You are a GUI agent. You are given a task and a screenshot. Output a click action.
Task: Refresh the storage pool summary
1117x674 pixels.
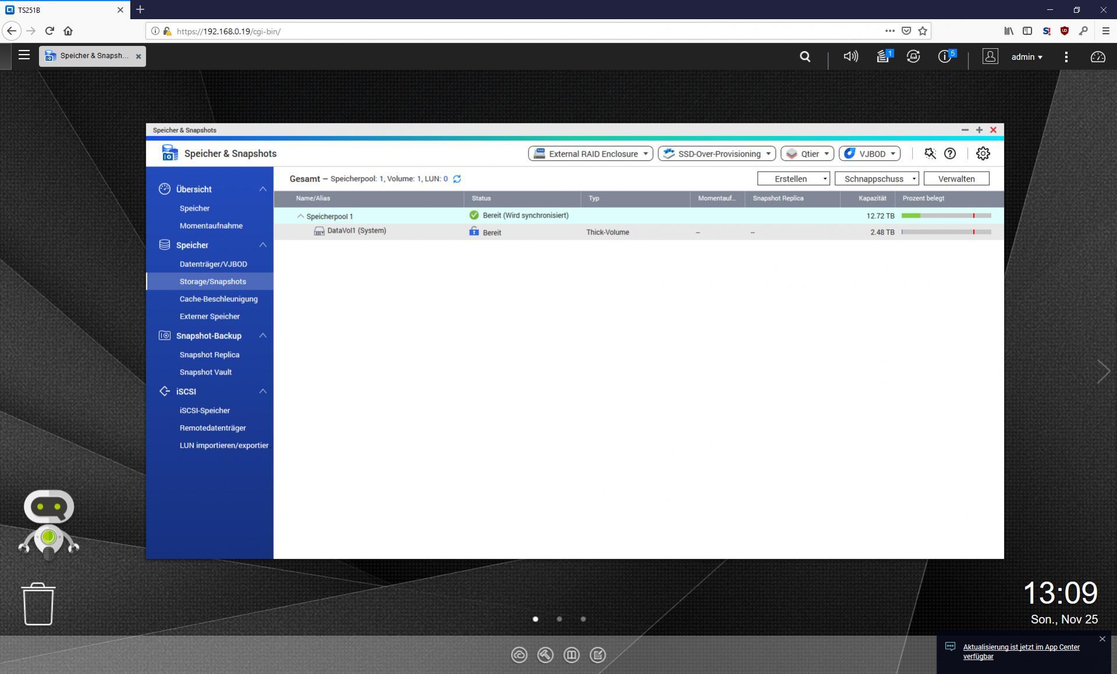pyautogui.click(x=457, y=179)
